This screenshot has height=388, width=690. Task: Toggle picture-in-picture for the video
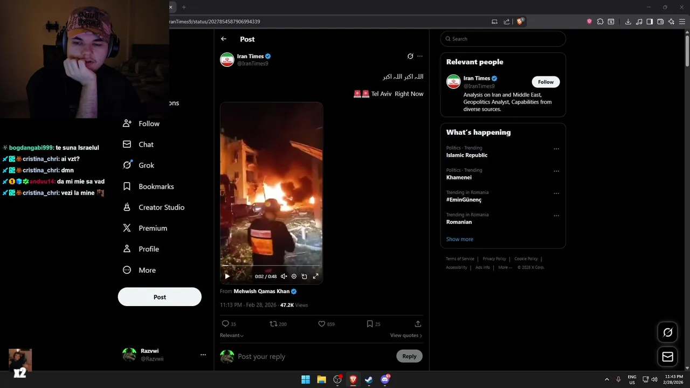(x=304, y=276)
